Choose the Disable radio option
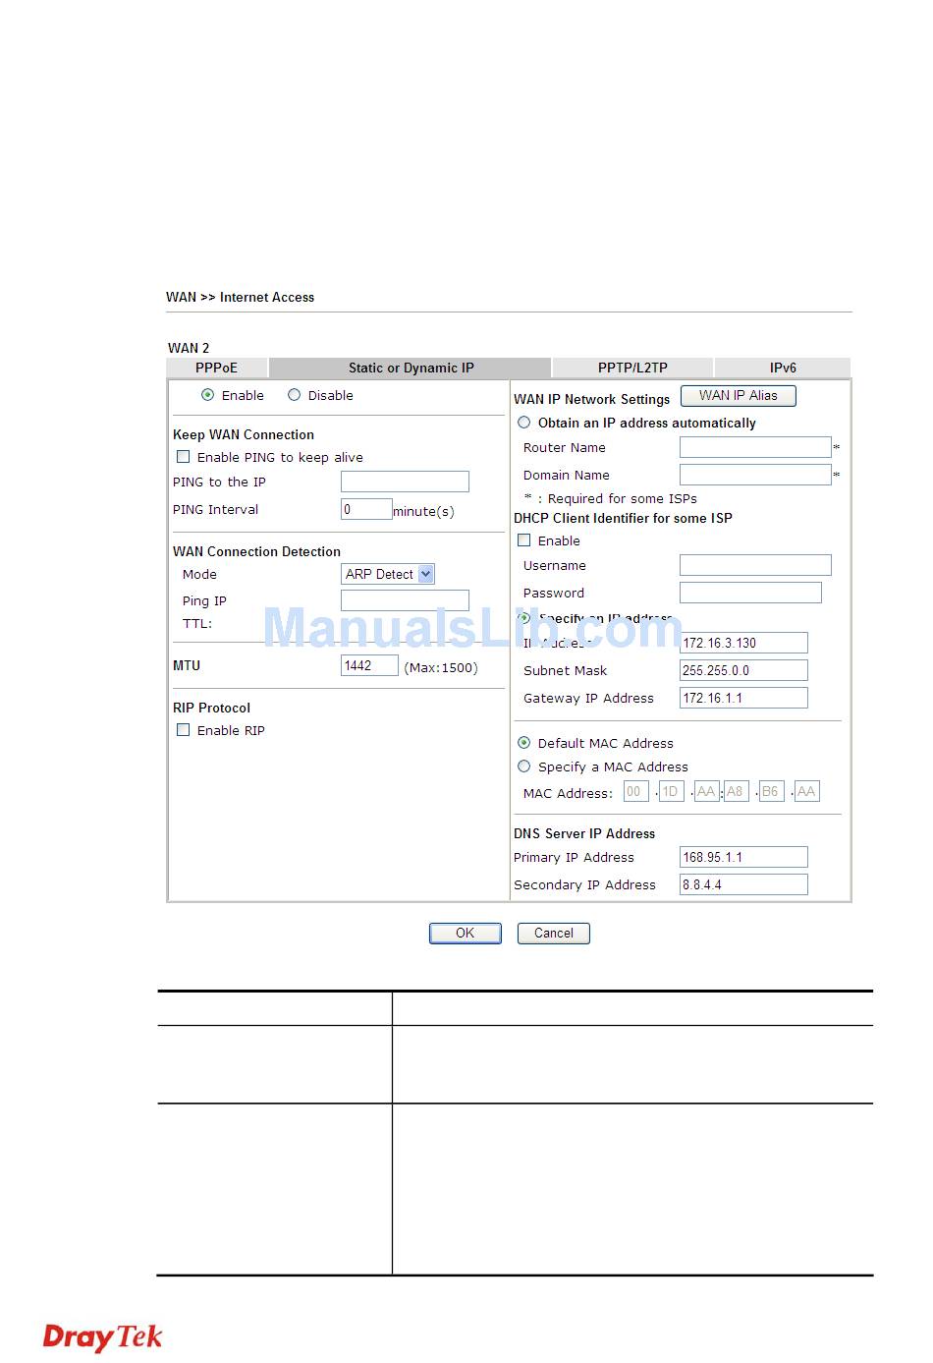 tap(294, 395)
